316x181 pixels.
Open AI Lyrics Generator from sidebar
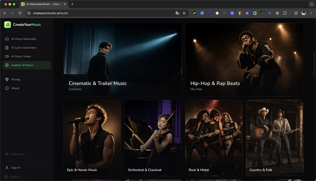[x=27, y=48]
